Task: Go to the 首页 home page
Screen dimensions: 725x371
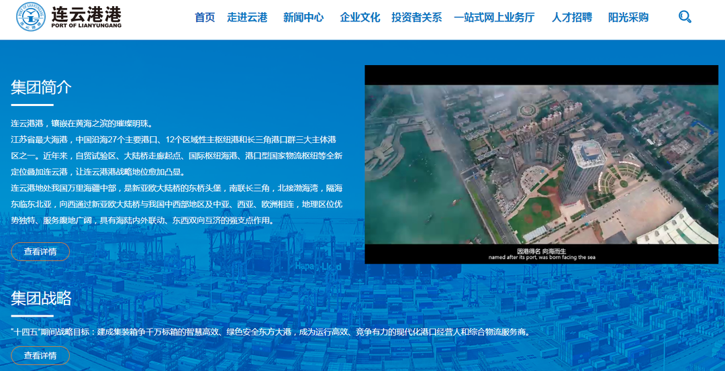Action: (205, 17)
